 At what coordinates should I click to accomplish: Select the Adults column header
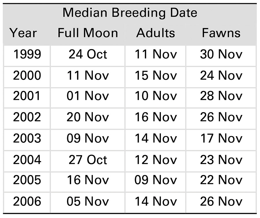156,33
